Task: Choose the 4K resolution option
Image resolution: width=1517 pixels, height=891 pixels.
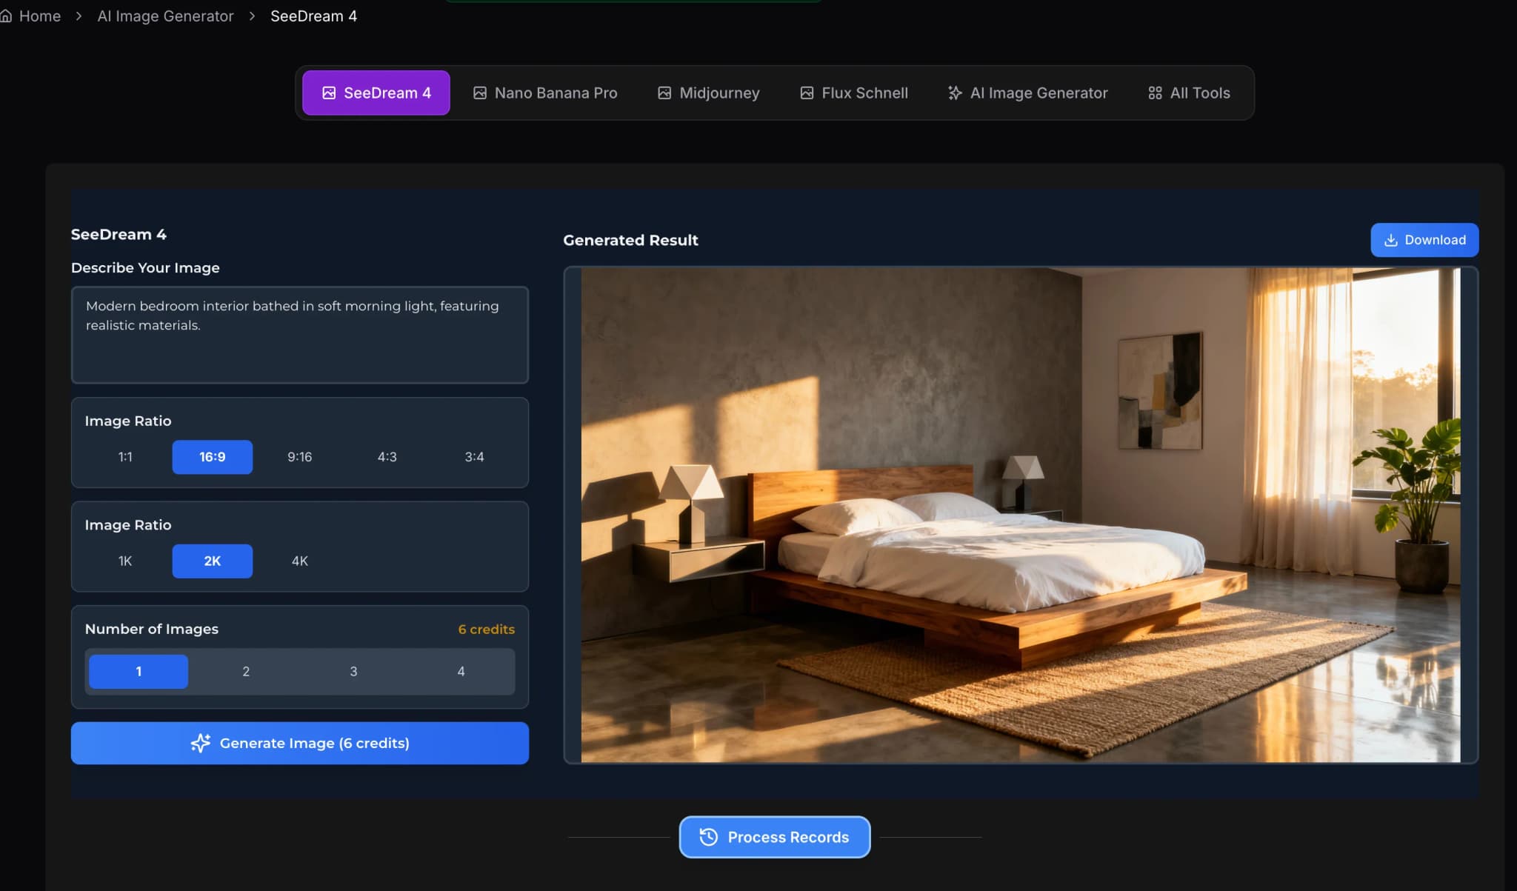Action: (x=299, y=561)
